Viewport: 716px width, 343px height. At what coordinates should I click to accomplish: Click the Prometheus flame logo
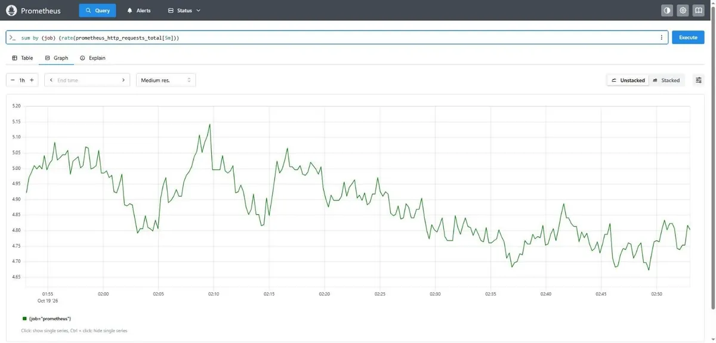(x=11, y=10)
